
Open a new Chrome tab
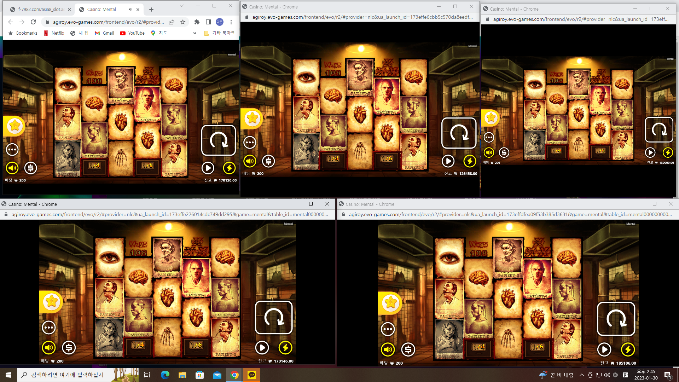pyautogui.click(x=151, y=10)
